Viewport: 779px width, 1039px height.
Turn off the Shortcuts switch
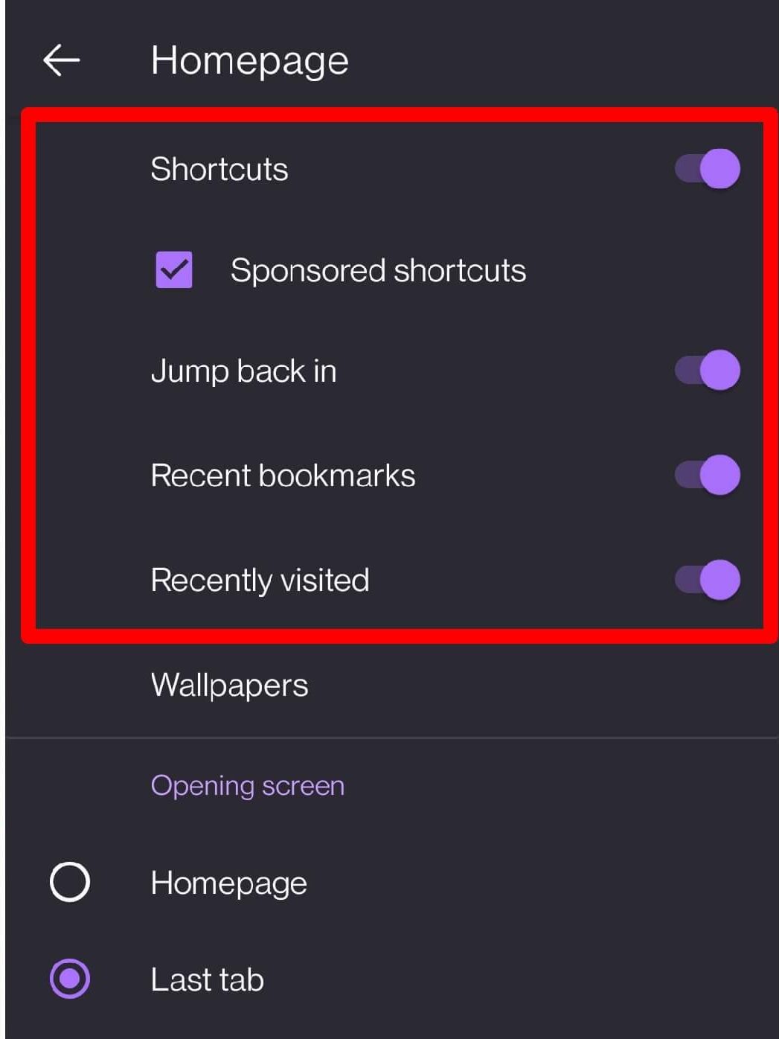click(707, 168)
